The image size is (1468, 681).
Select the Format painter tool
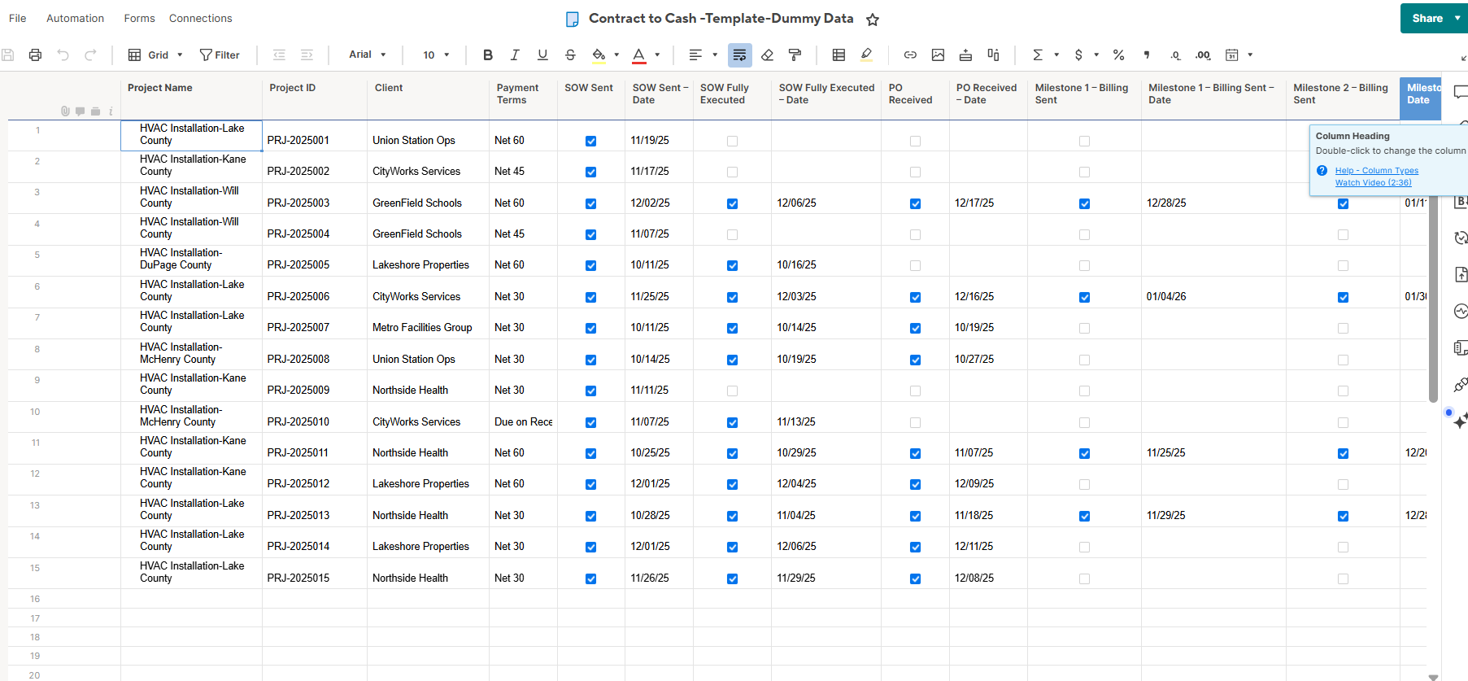coord(795,55)
